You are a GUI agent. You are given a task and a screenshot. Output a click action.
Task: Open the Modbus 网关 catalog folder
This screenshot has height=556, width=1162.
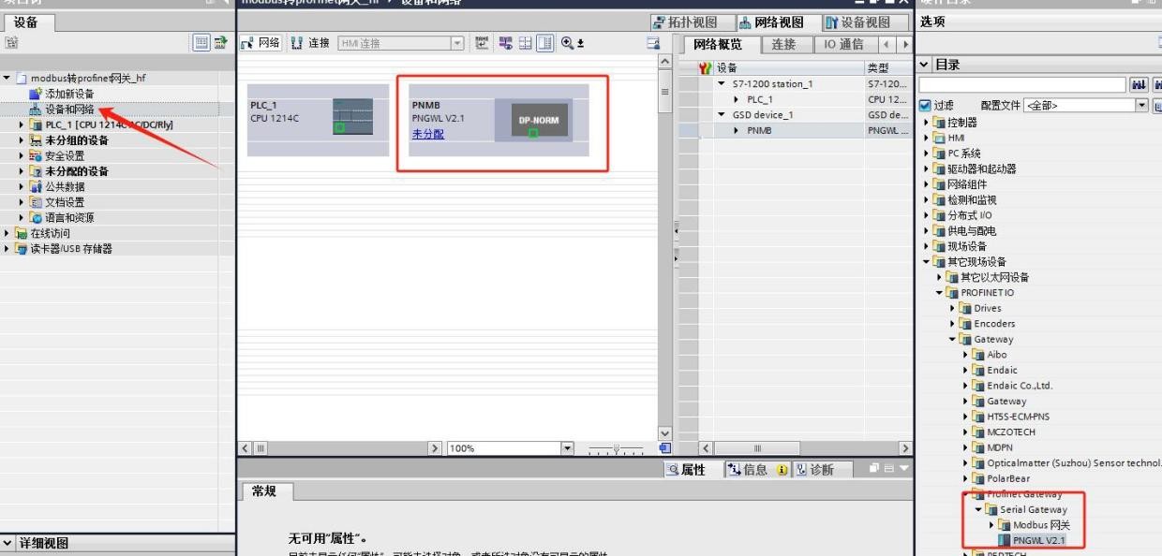point(1041,525)
